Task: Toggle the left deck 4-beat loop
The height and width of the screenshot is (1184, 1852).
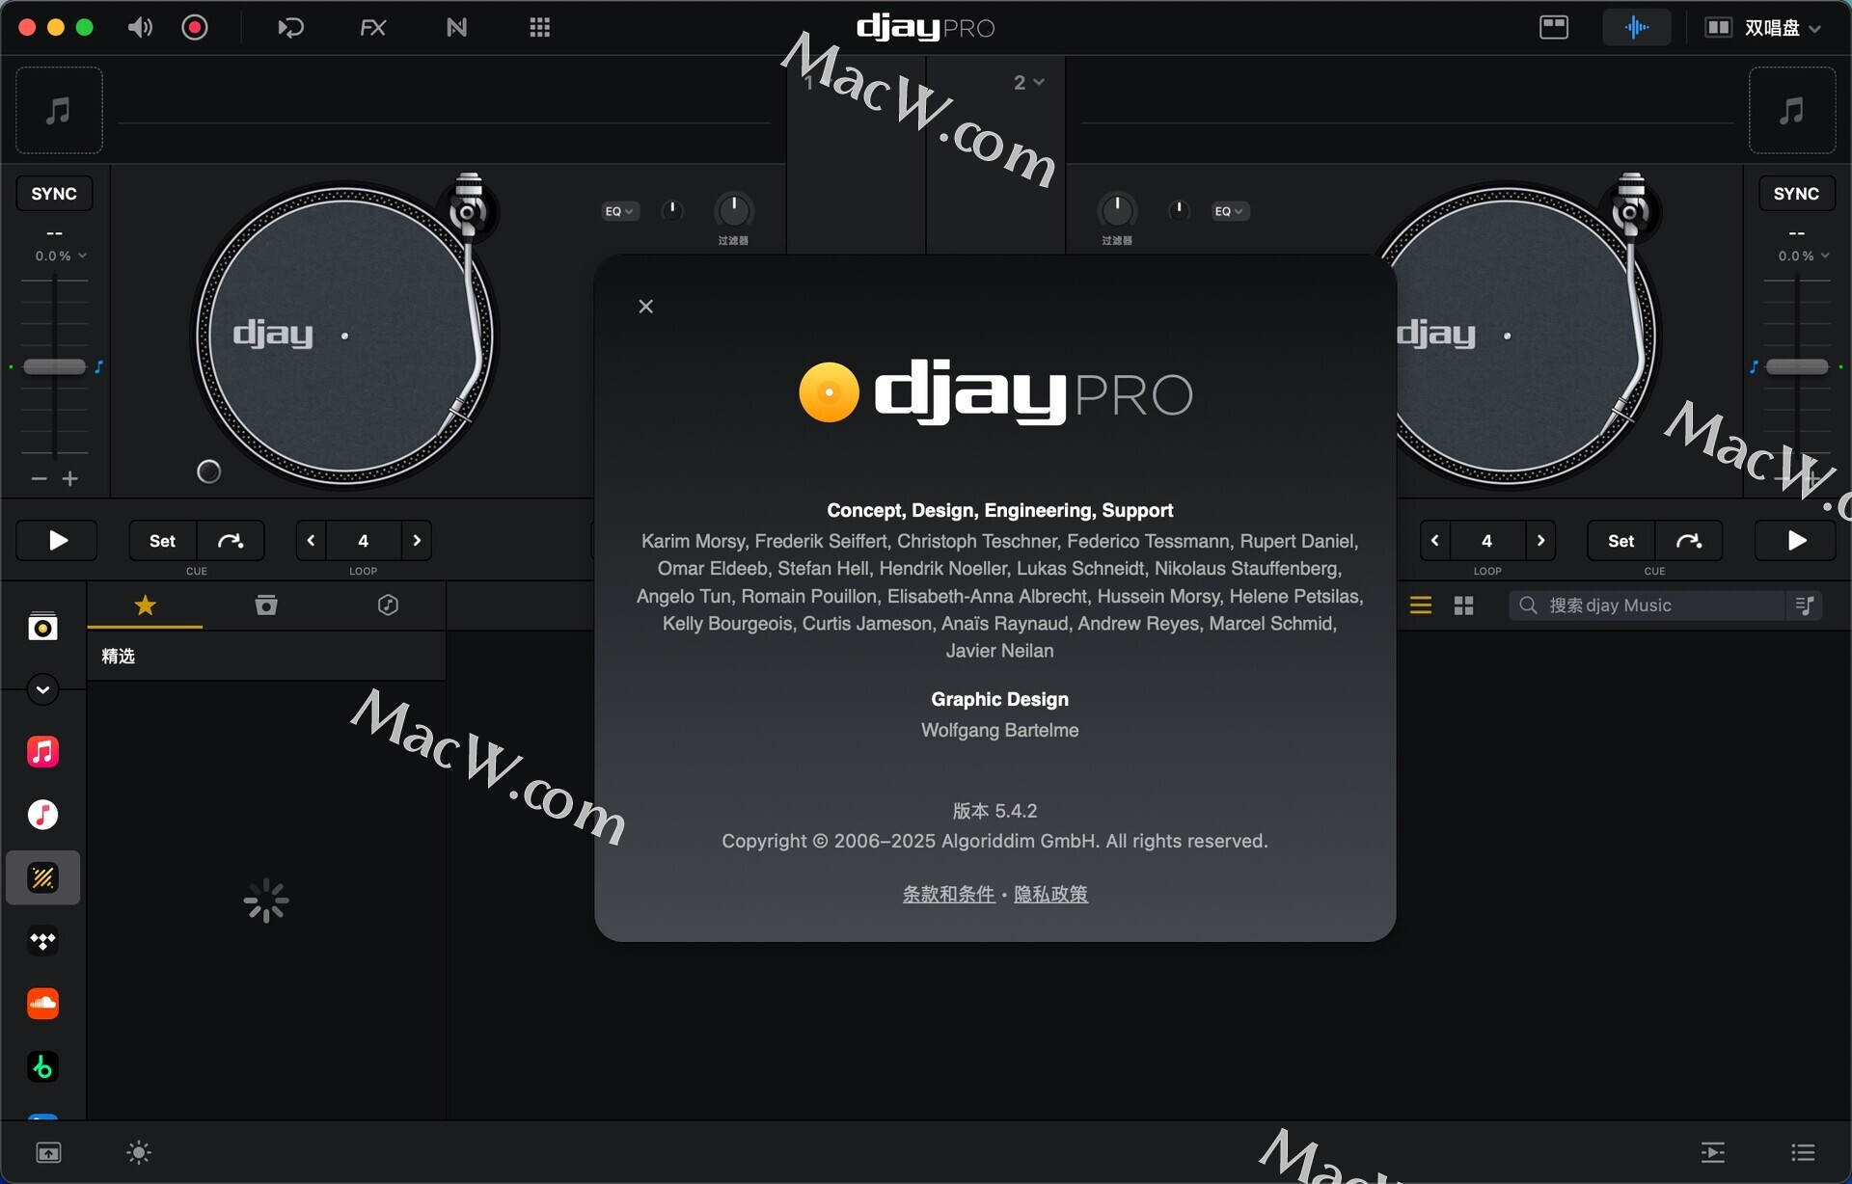Action: point(364,541)
